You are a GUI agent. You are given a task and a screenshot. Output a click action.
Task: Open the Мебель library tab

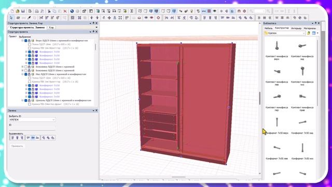269,28
